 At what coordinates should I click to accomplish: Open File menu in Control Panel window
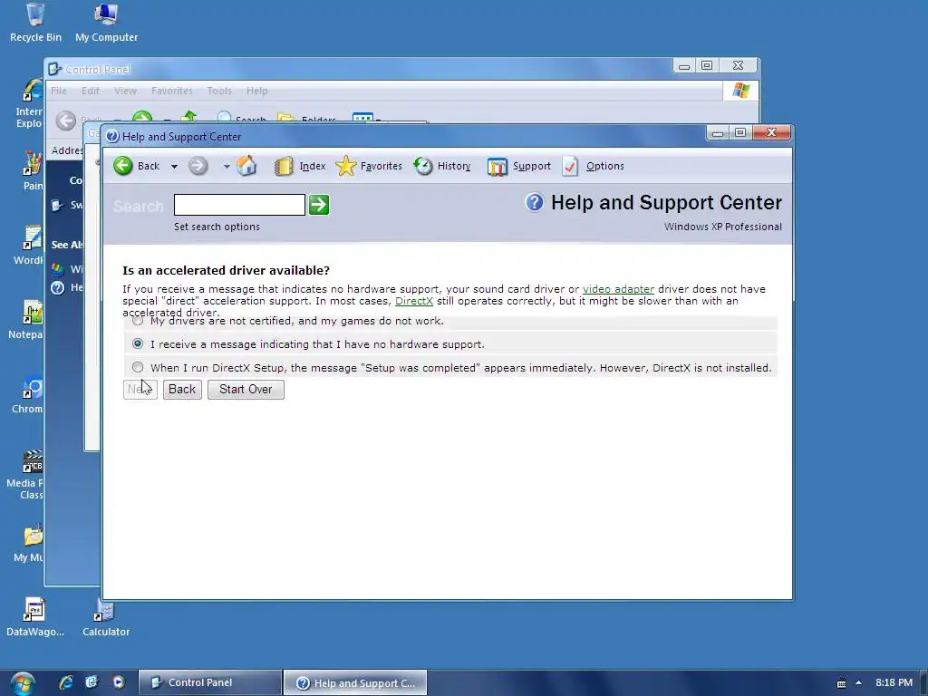pyautogui.click(x=59, y=91)
